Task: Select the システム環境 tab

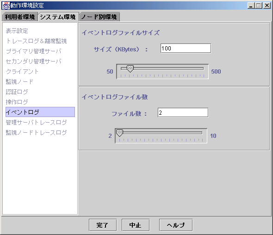Action: click(x=58, y=17)
